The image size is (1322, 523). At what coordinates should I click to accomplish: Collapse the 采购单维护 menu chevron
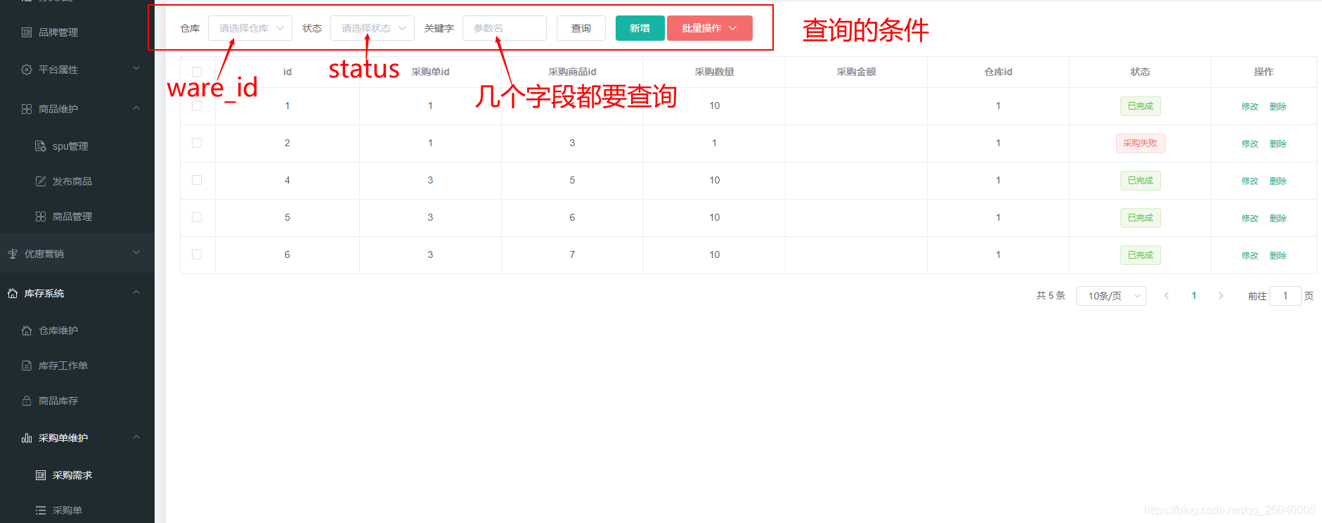click(136, 437)
